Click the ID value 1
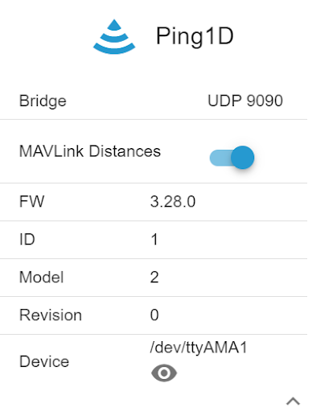Viewport: 312px width, 412px height. [154, 239]
